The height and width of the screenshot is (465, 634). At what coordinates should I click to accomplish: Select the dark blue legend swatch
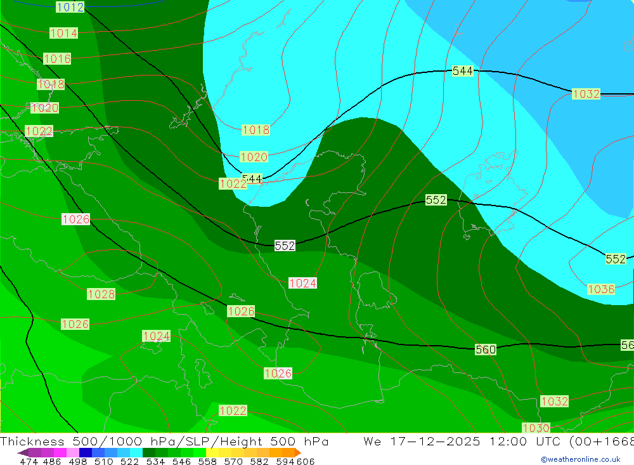pyautogui.click(x=86, y=452)
